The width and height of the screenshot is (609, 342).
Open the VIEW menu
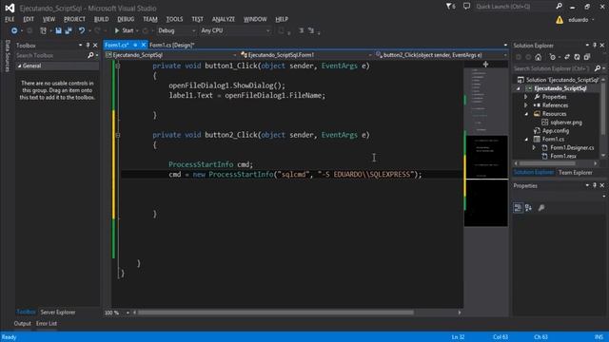pyautogui.click(x=49, y=19)
